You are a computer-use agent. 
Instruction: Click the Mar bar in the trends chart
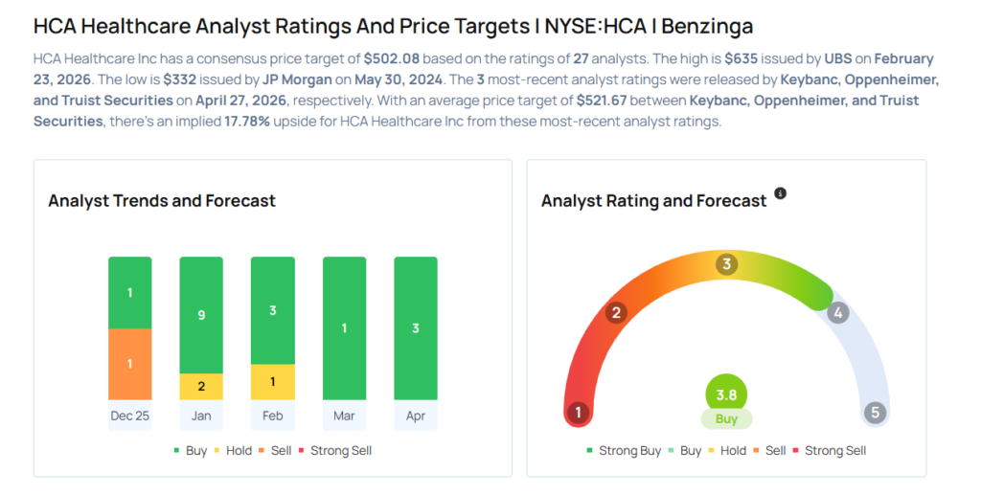pyautogui.click(x=344, y=327)
